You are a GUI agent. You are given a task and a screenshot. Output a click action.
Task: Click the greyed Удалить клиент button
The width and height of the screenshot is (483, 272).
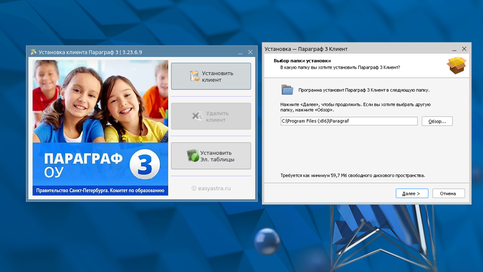click(211, 116)
